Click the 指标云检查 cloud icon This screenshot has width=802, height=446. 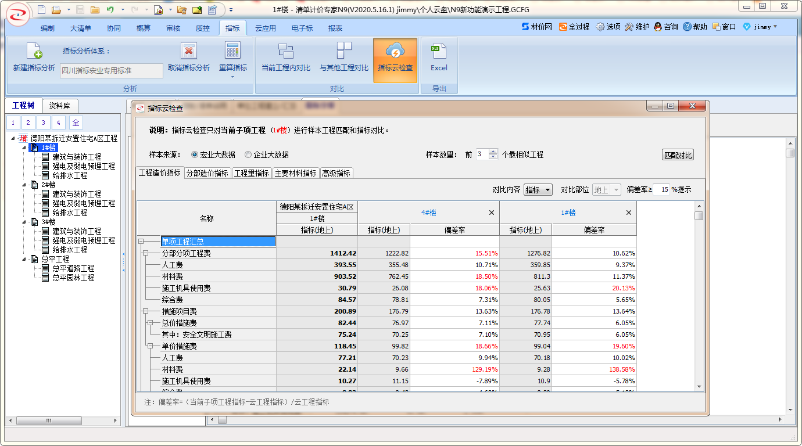point(395,52)
